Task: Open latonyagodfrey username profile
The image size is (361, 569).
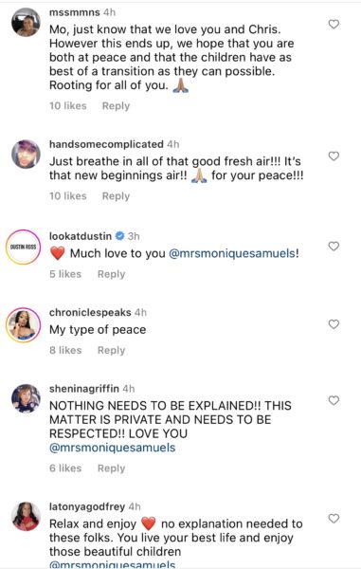Action: [87, 506]
